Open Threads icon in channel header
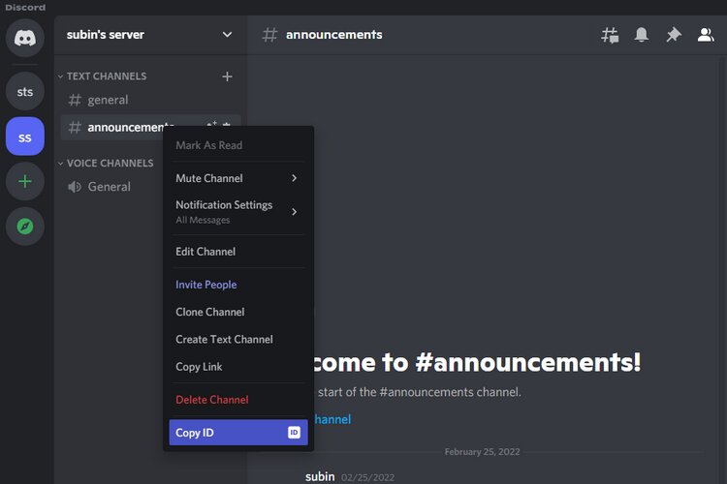 610,35
